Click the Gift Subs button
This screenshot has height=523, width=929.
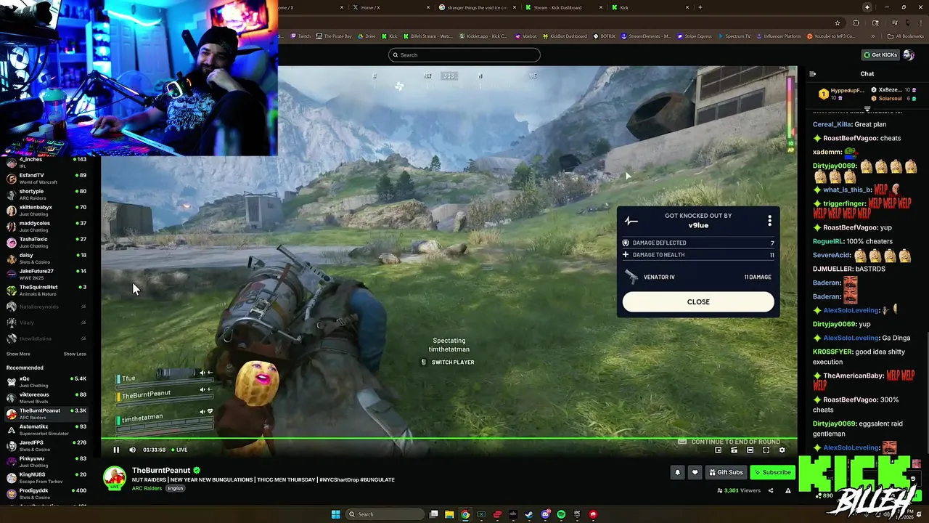click(726, 472)
